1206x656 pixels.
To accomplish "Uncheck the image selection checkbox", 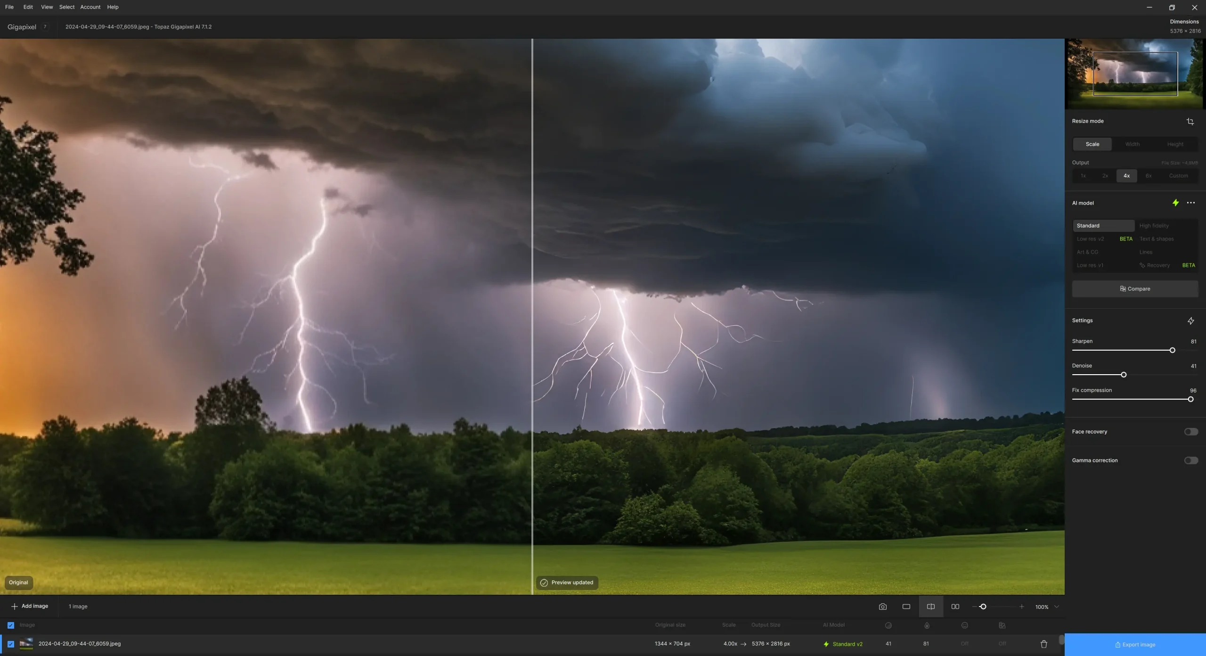I will click(x=10, y=643).
